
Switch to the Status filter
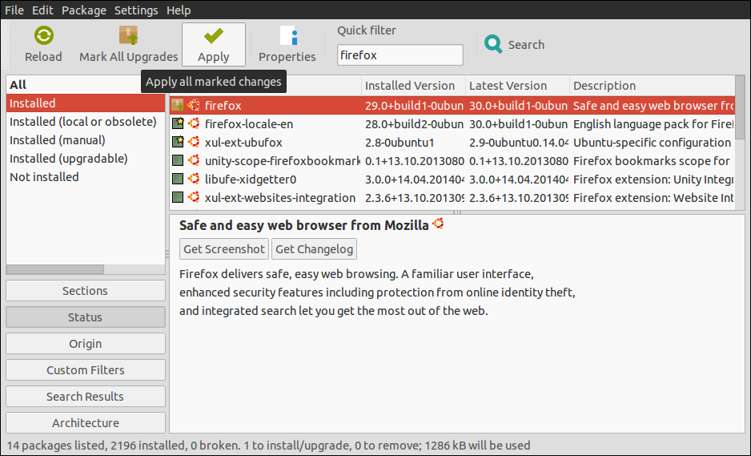pos(85,317)
